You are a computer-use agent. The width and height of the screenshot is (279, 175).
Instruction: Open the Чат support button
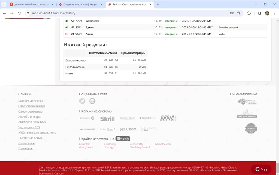click(x=261, y=169)
